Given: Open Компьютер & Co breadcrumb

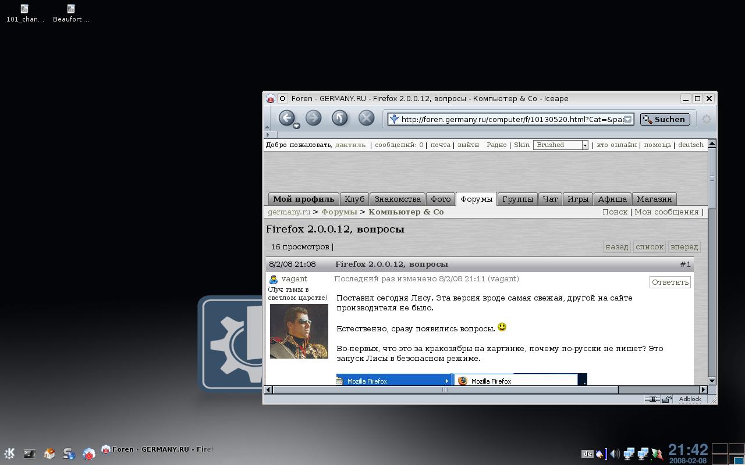Looking at the screenshot, I should pos(406,212).
